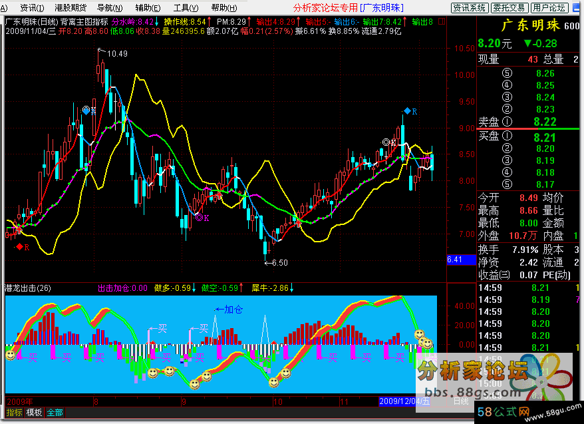Click buy level ③ price 8.19
This screenshot has height=424, width=584.
point(545,160)
